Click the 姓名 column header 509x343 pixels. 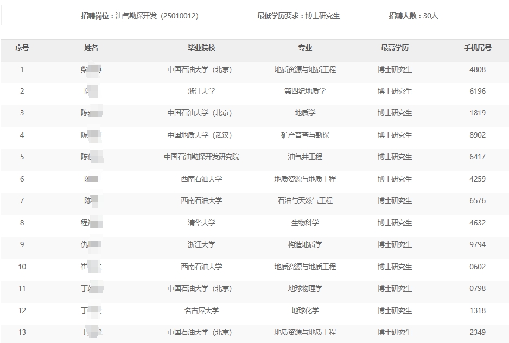click(x=91, y=48)
